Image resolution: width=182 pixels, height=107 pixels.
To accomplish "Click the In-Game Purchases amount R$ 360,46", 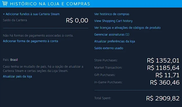I will click(x=165, y=83).
